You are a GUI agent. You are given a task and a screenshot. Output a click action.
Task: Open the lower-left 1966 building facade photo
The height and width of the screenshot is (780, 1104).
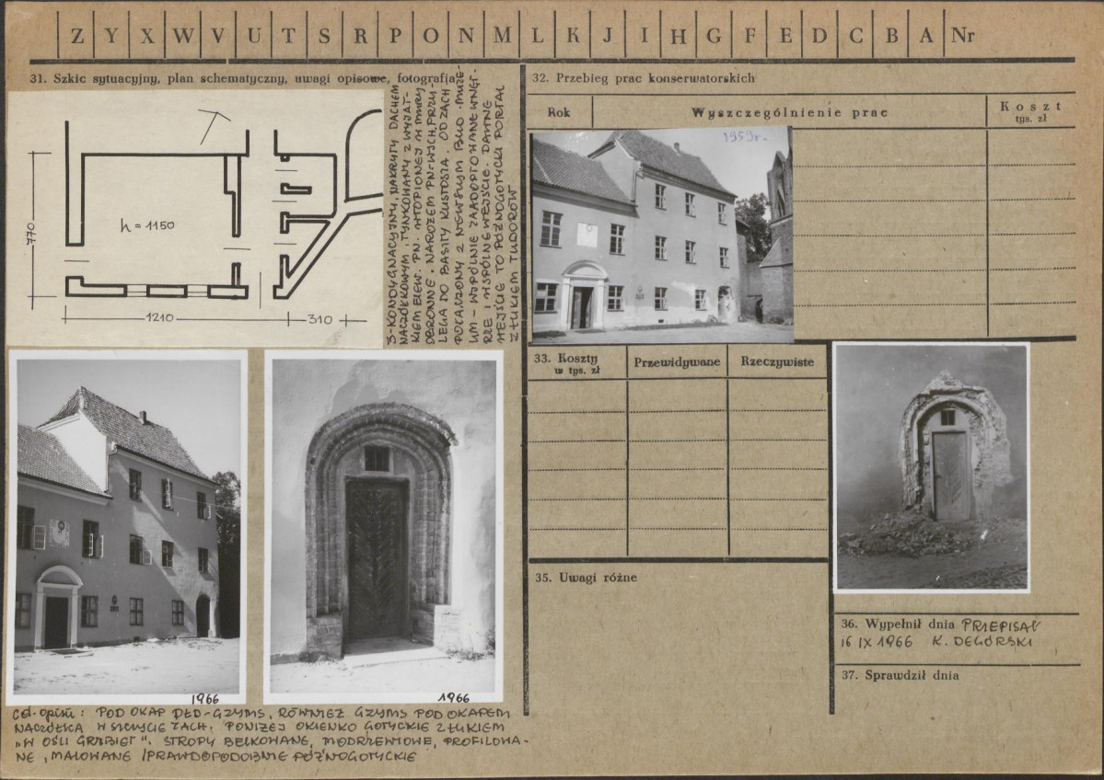127,526
